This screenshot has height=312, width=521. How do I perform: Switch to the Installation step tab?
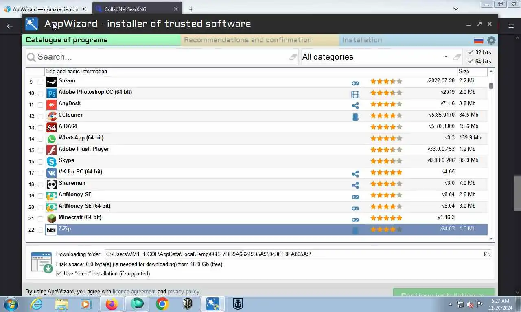[405, 40]
